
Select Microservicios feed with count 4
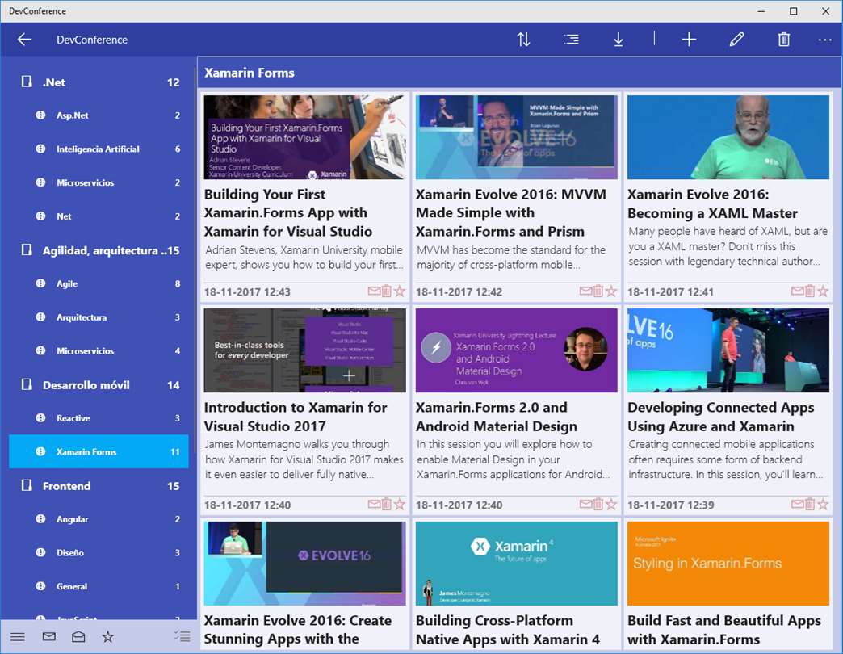[99, 351]
